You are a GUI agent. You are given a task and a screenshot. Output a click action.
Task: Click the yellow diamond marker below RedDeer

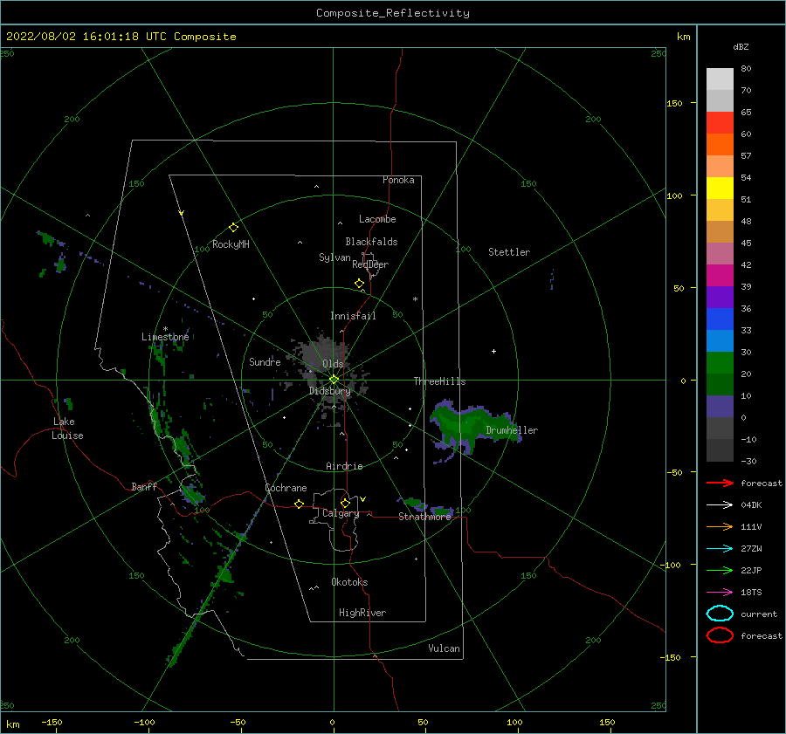pyautogui.click(x=360, y=284)
